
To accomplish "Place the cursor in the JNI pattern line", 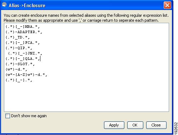I will 25,53.
